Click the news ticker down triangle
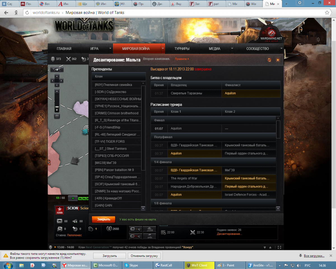 [265, 247]
